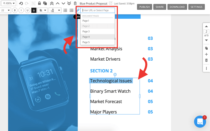
Task: Select Page 5 from document pages
Action: tap(98, 42)
